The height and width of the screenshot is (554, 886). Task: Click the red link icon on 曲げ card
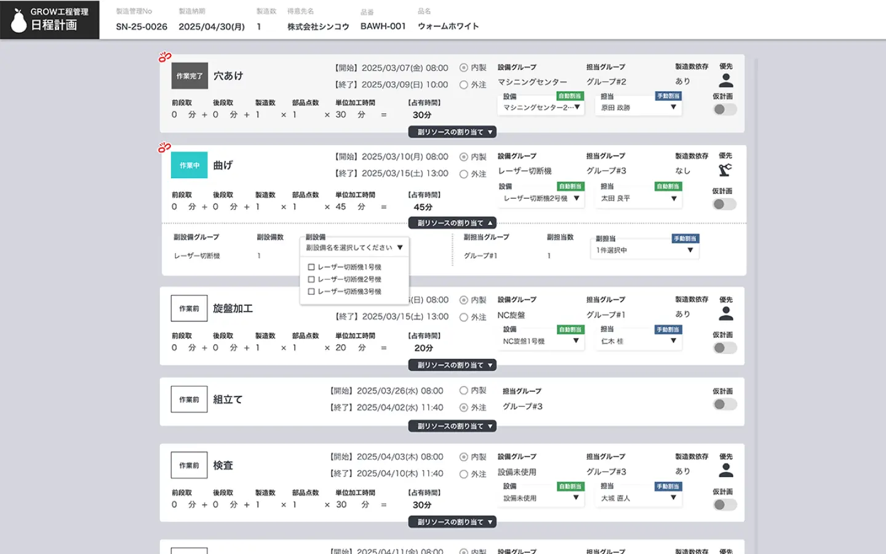tap(165, 148)
